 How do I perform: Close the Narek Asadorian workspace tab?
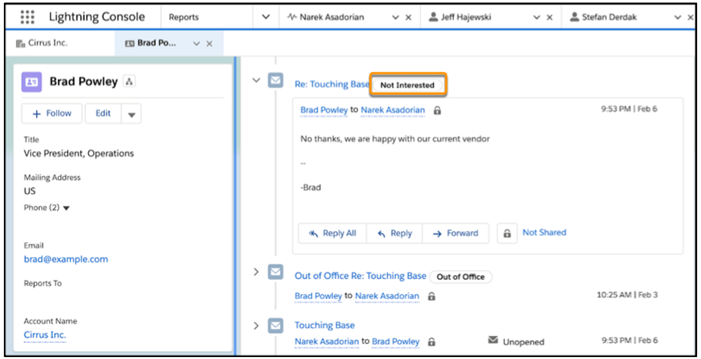pyautogui.click(x=408, y=17)
